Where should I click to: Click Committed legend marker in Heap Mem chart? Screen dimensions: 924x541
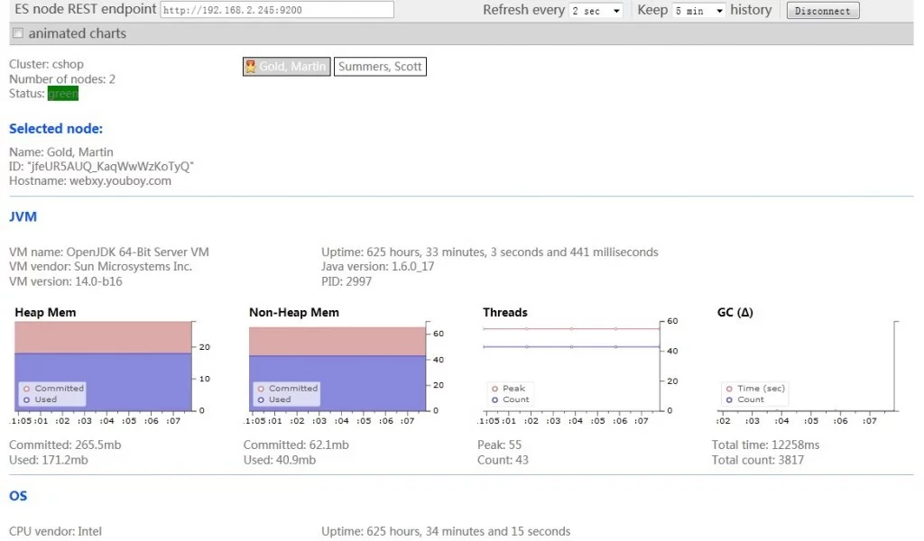tap(26, 389)
